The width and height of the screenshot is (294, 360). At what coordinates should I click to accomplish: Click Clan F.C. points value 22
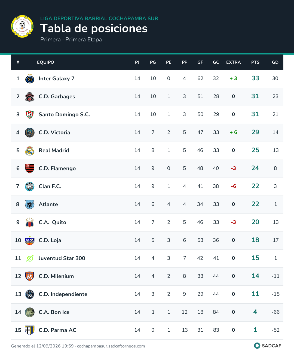pyautogui.click(x=255, y=186)
